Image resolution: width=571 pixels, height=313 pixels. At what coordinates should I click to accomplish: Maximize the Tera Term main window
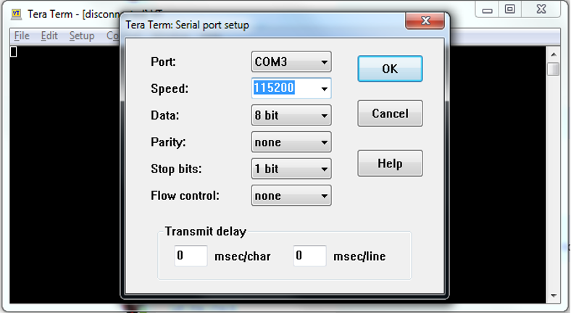pyautogui.click(x=510, y=9)
